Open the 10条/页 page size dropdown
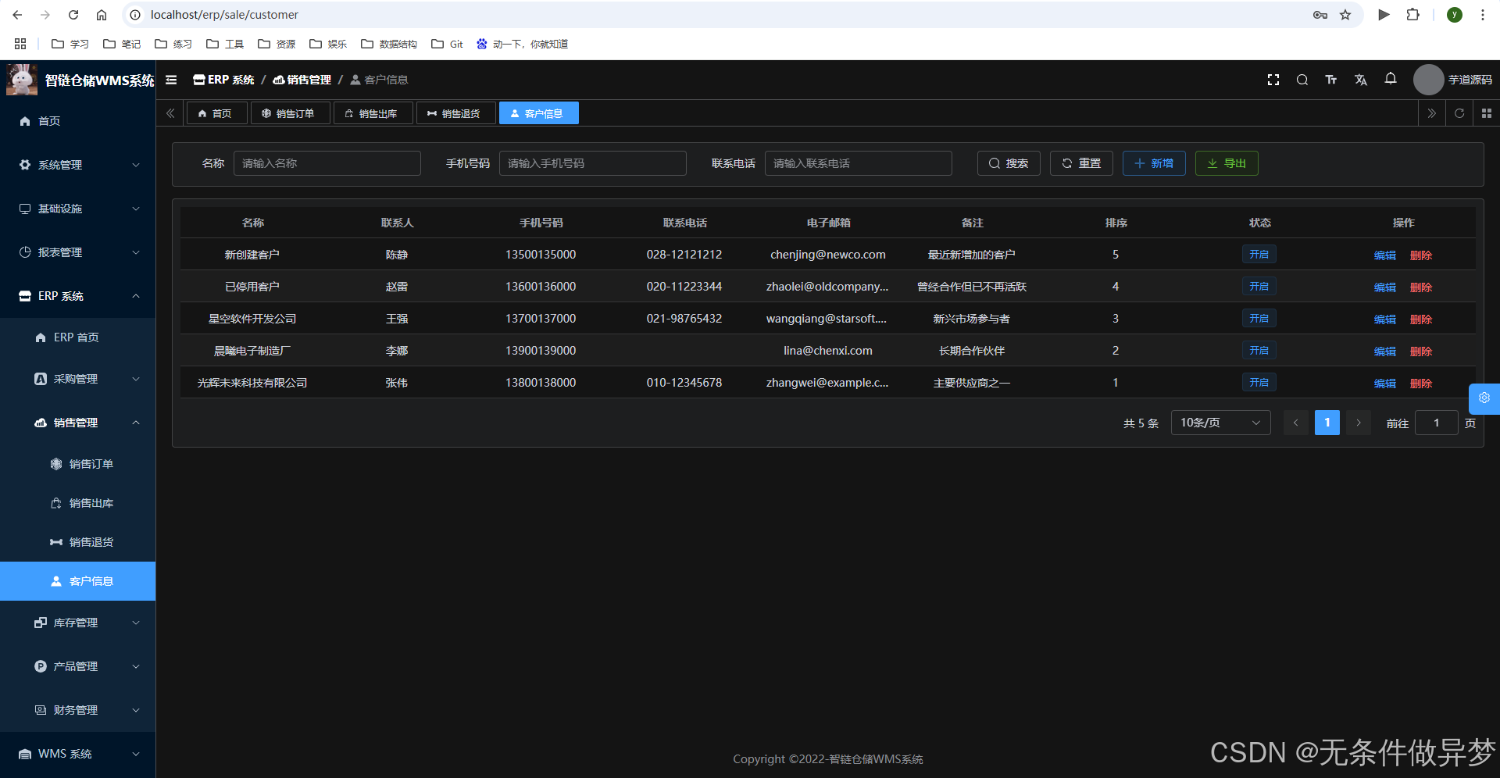 click(1220, 423)
